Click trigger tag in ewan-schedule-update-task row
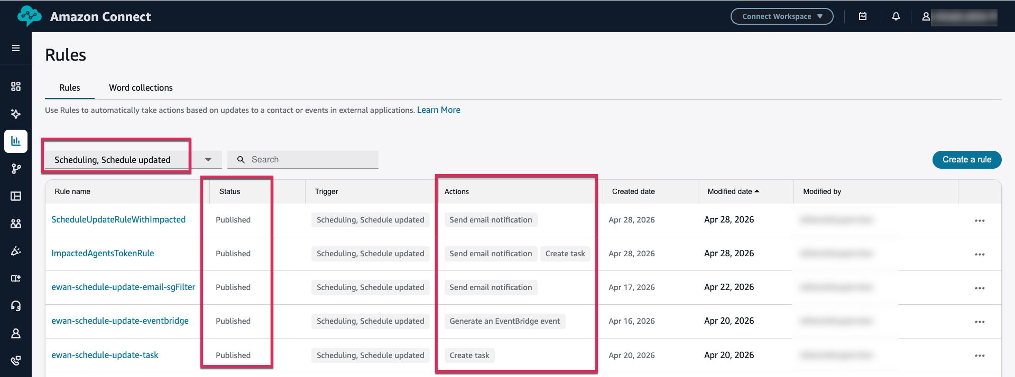1015x377 pixels. point(370,355)
